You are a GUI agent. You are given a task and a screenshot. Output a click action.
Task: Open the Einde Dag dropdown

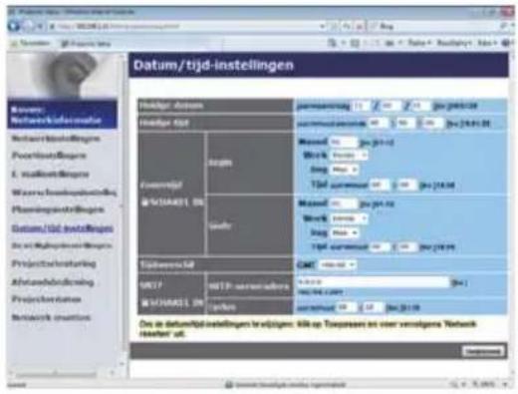345,232
